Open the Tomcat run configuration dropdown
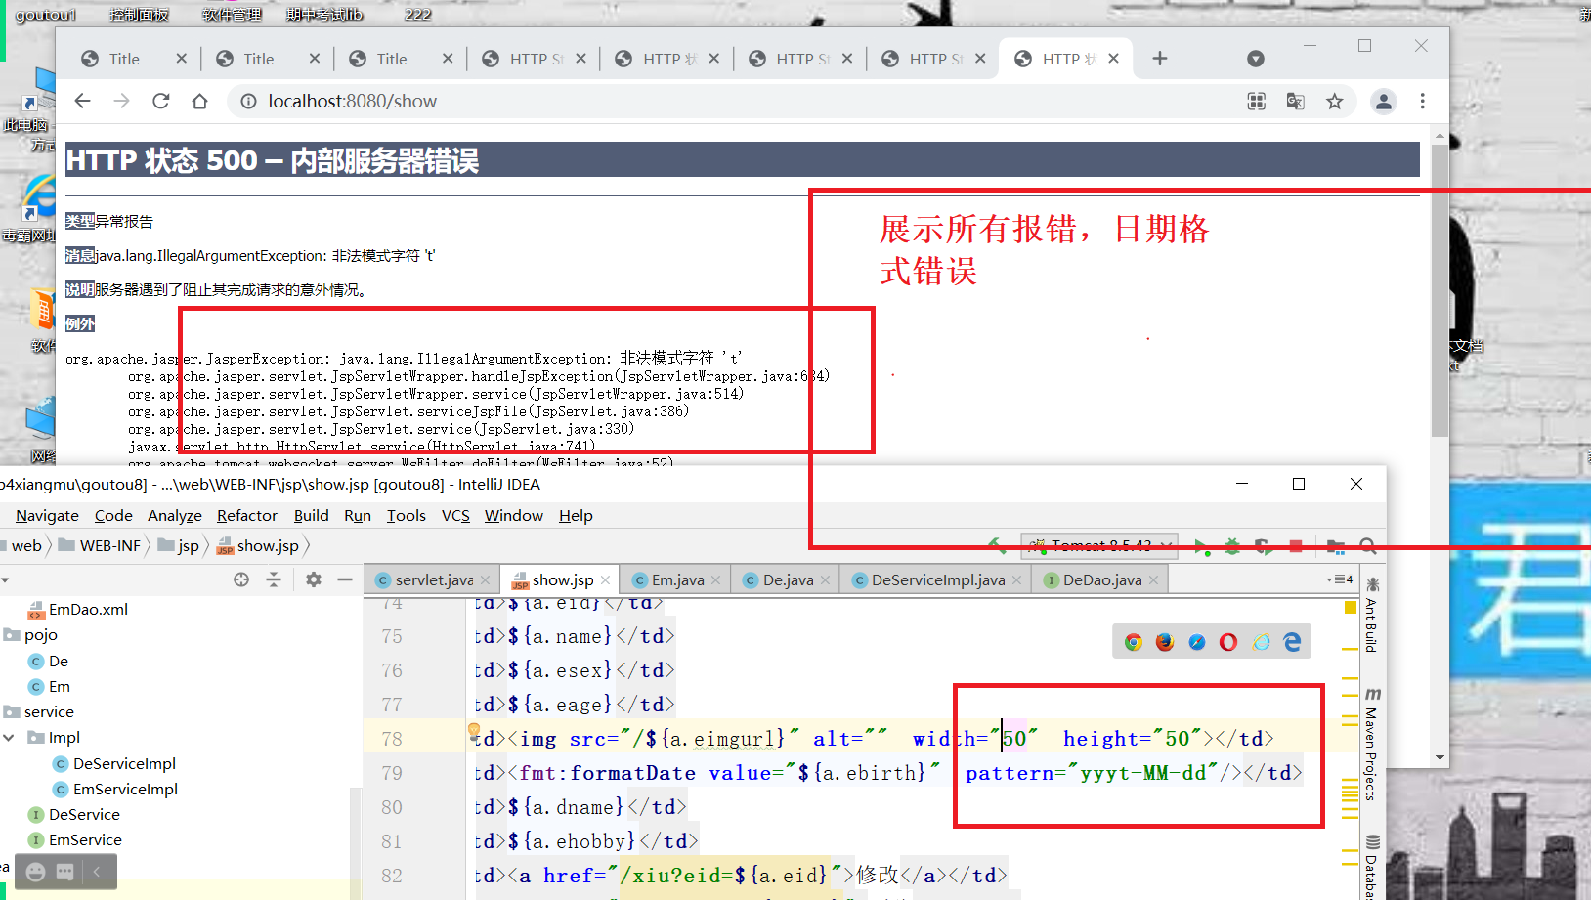 pyautogui.click(x=1099, y=545)
